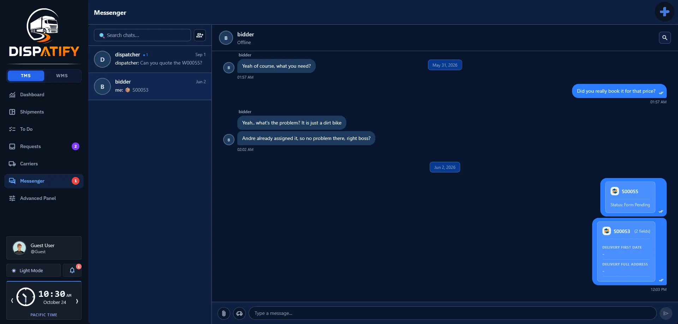Send message with the arrow button
This screenshot has width=678, height=324.
[666, 313]
